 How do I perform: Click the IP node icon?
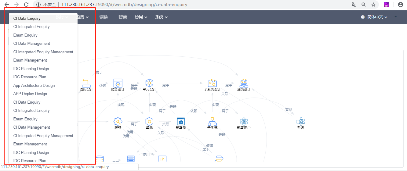pos(162,159)
